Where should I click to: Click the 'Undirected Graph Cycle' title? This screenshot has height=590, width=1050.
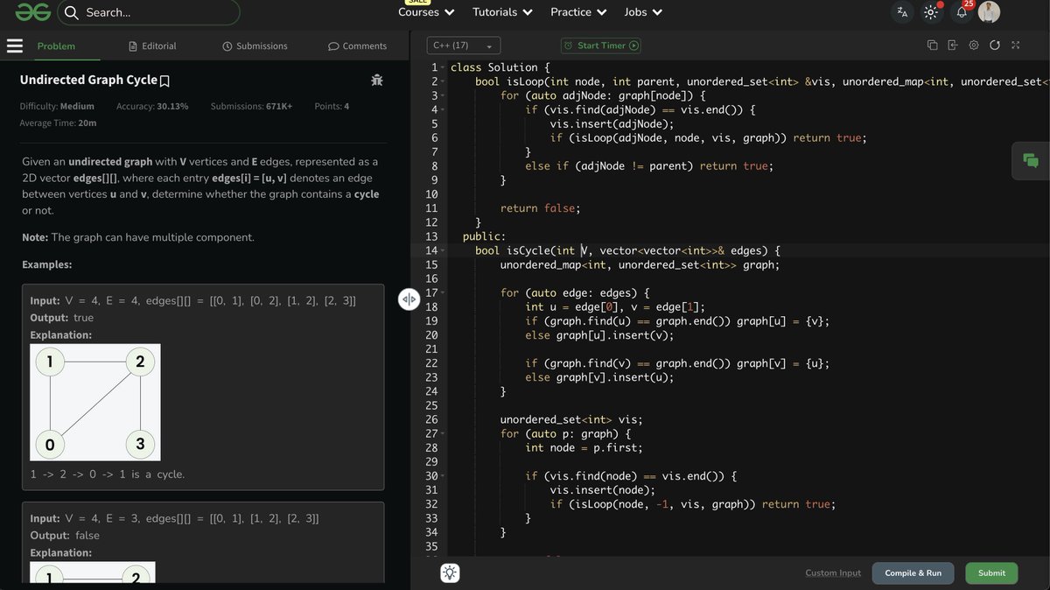tap(88, 81)
